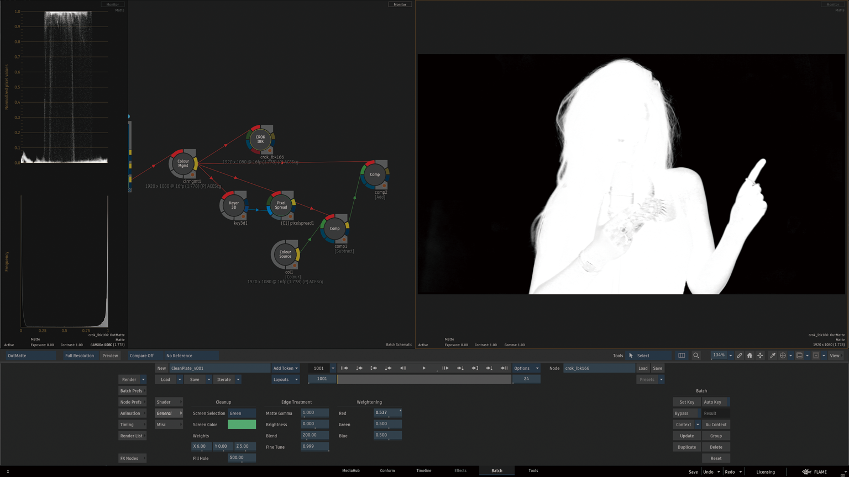Step forward one frame
The height and width of the screenshot is (477, 849).
click(445, 368)
